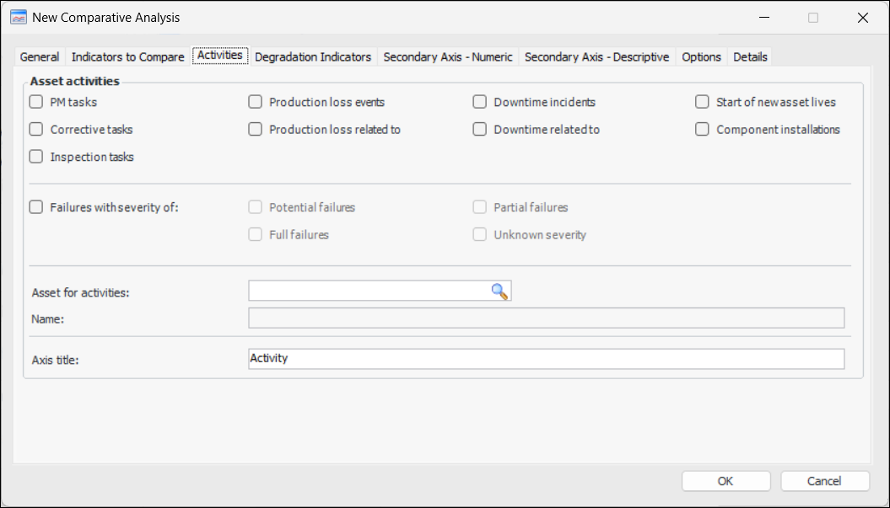Switch to the General tab
This screenshot has width=890, height=508.
40,57
